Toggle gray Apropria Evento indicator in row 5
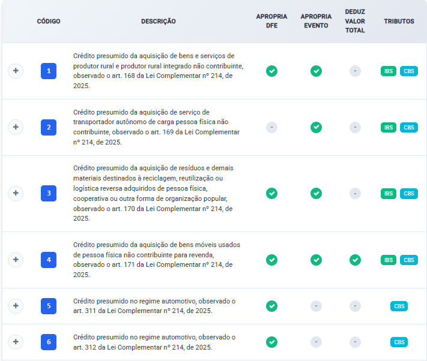This screenshot has width=427, height=361. [316, 306]
